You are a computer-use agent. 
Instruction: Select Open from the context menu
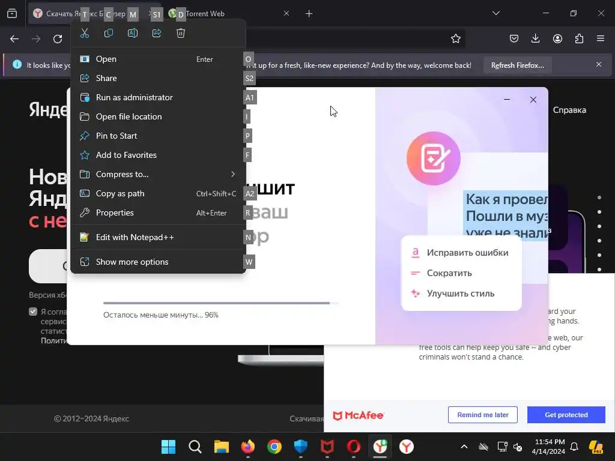click(158, 59)
